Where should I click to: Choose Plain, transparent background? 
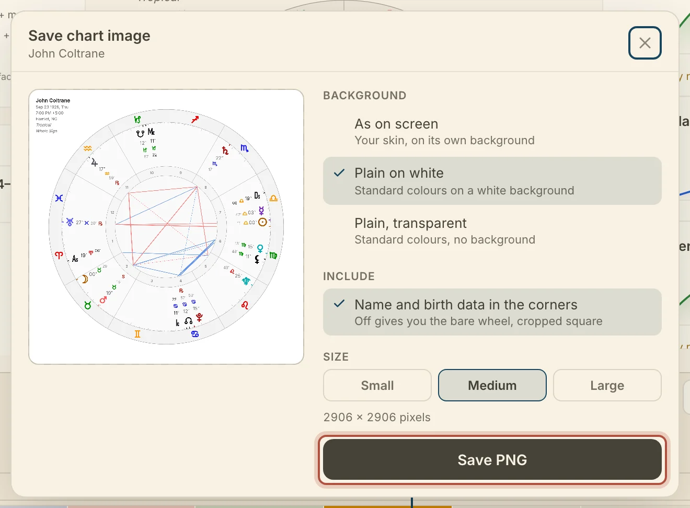pos(492,231)
